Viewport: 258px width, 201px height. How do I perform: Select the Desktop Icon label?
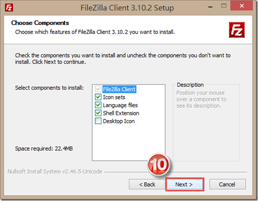[119, 121]
